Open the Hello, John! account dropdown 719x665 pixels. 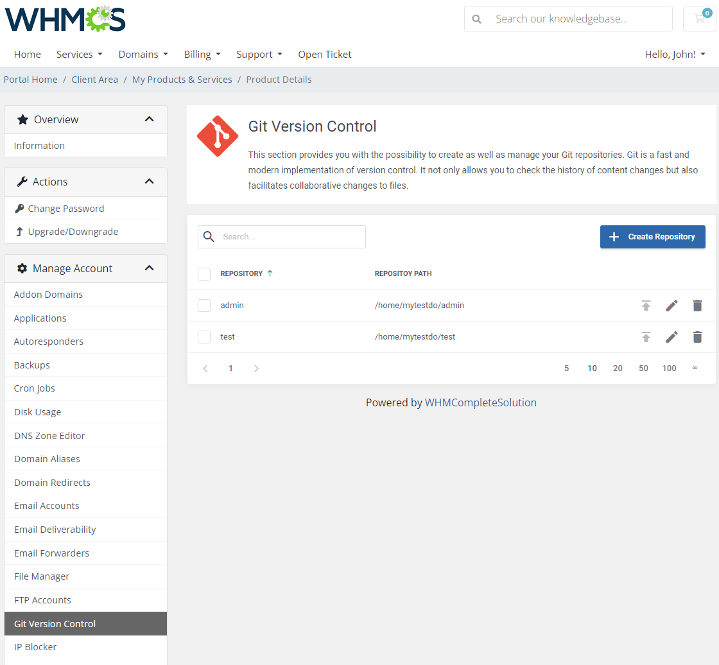[675, 54]
